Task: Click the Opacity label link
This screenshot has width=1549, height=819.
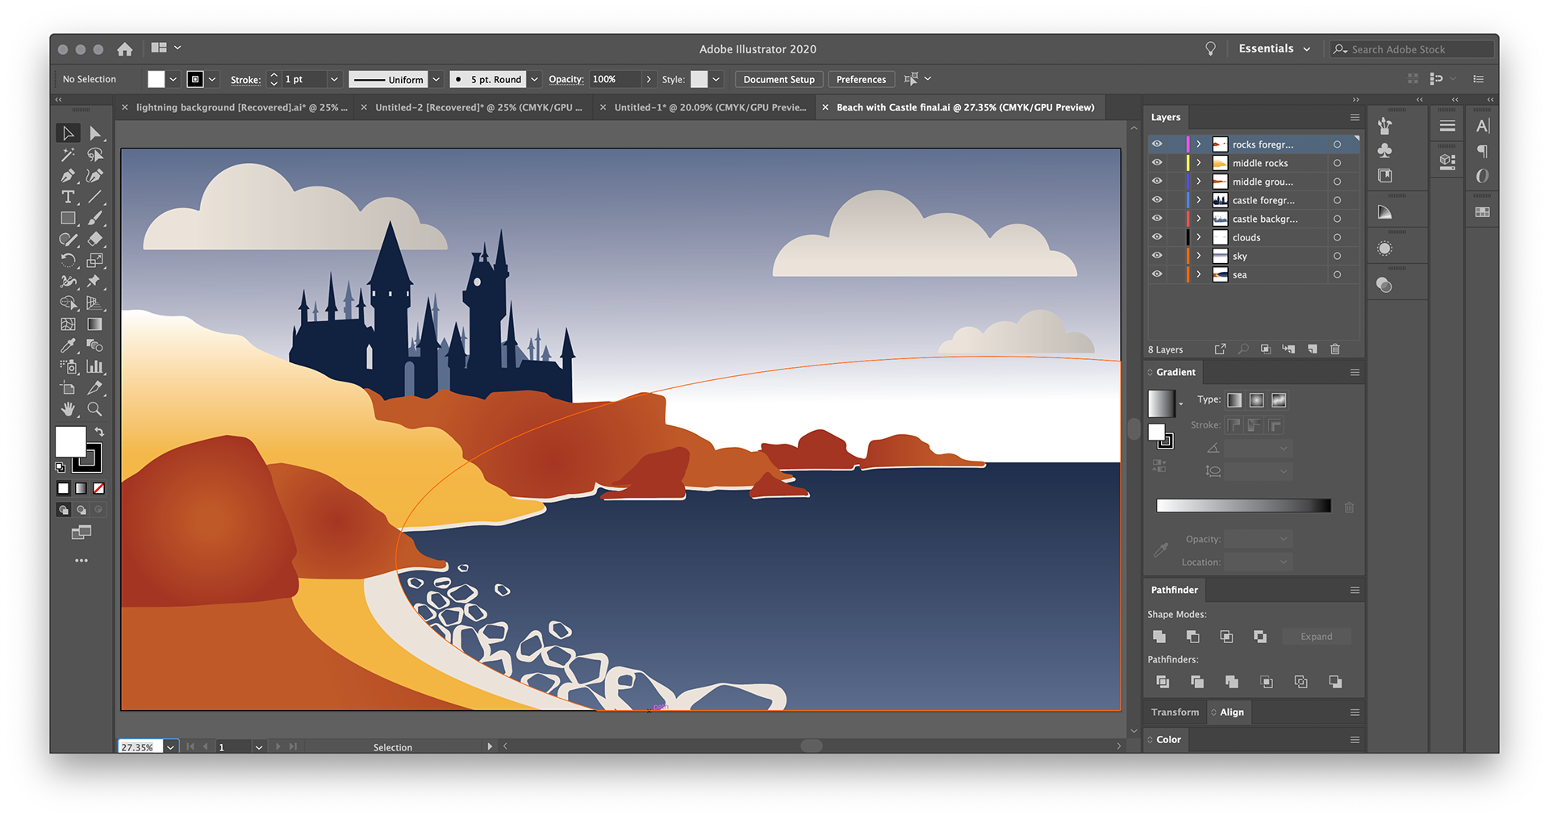Action: [566, 79]
